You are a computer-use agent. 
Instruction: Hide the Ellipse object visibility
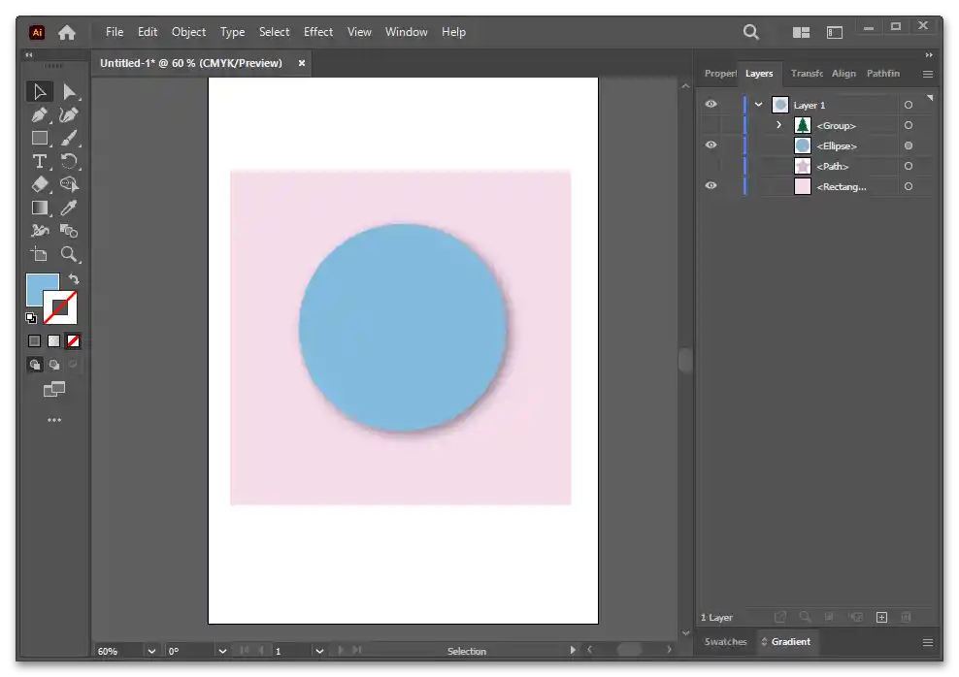(x=711, y=145)
